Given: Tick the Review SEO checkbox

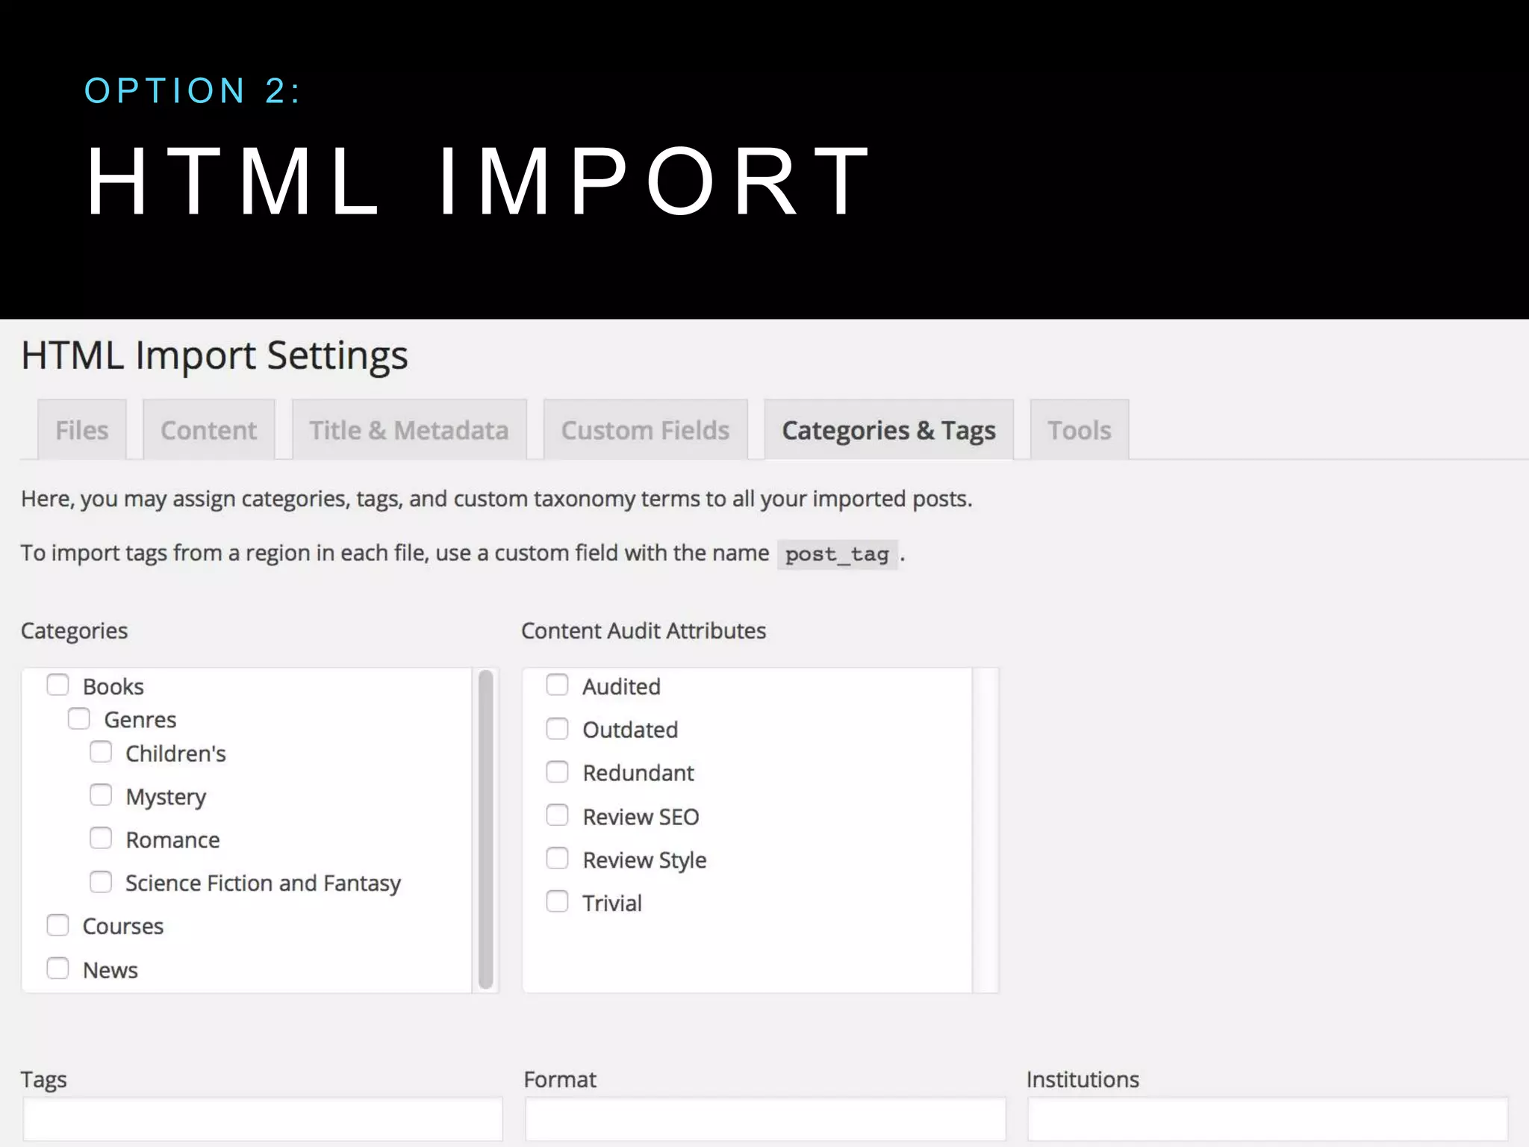Looking at the screenshot, I should 557,815.
